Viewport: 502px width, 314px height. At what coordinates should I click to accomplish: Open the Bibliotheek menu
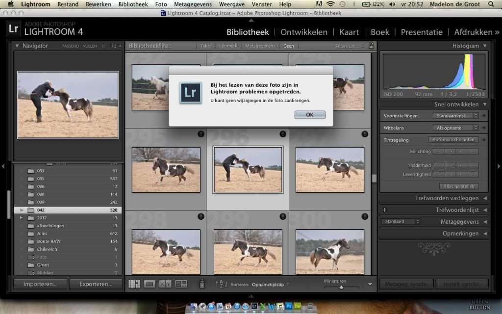pos(133,4)
